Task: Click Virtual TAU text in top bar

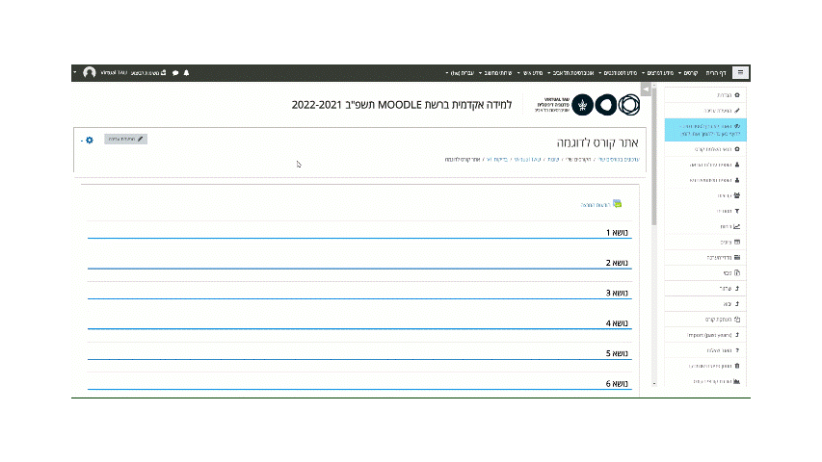Action: 114,73
